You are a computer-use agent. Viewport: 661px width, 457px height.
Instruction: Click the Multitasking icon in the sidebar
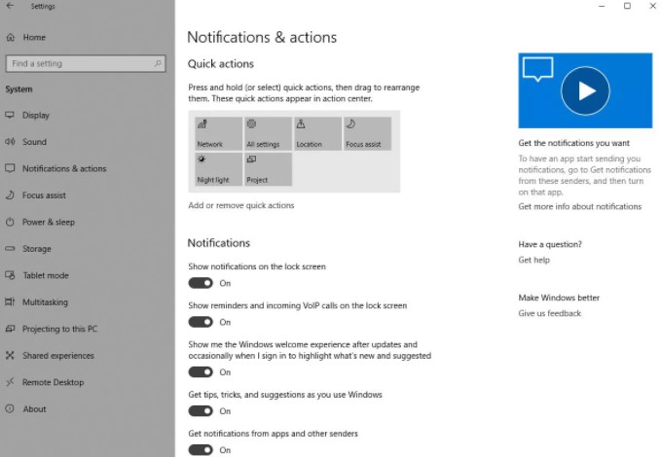(10, 302)
